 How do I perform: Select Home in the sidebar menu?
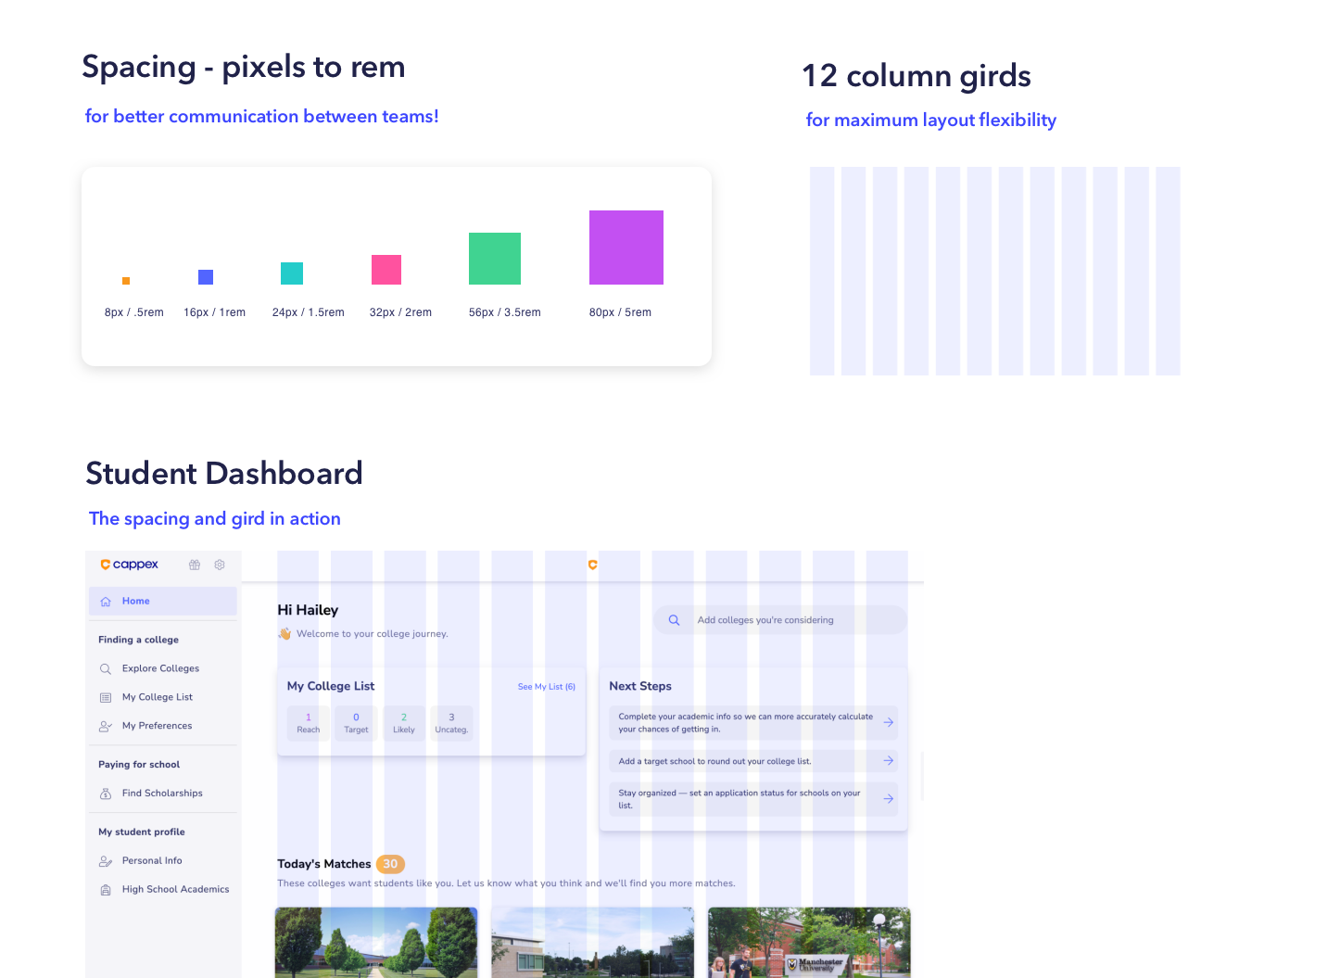(x=163, y=601)
